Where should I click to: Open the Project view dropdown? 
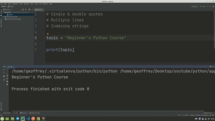click(8, 10)
